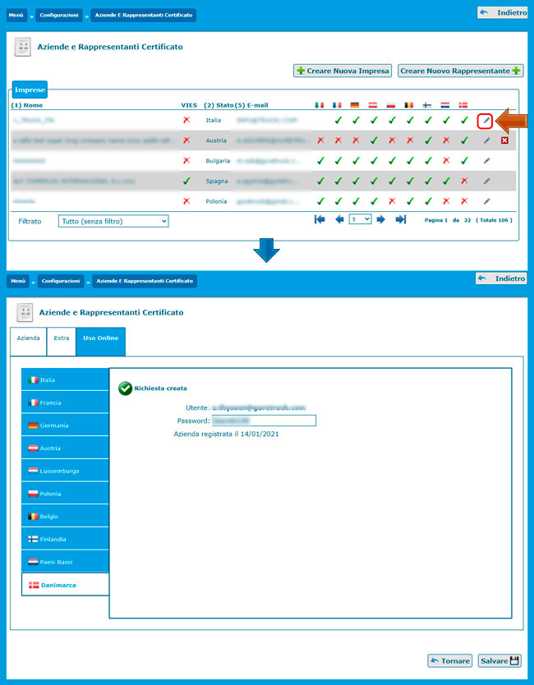This screenshot has width=534, height=685.
Task: Select the Uso Online tab
Action: [x=100, y=341]
